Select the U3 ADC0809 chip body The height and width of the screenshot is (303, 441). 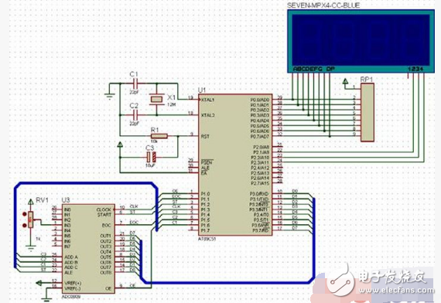pos(88,249)
